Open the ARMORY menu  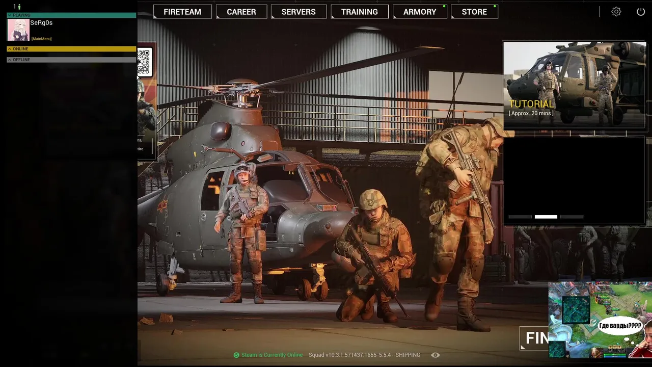point(420,12)
